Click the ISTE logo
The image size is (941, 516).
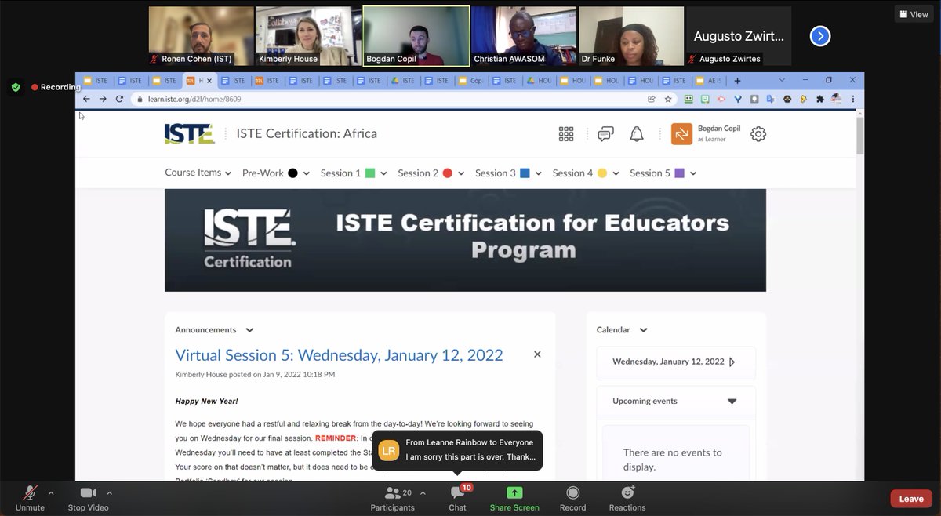tap(189, 134)
